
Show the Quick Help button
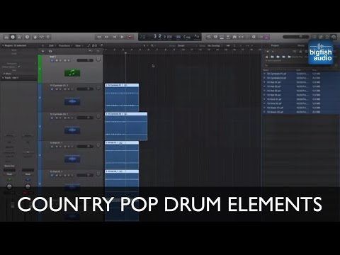coord(27,37)
